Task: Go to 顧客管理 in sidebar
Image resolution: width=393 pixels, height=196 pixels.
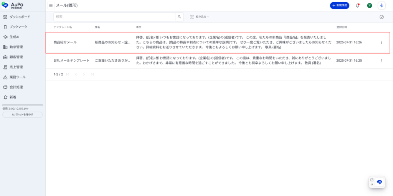Action: click(16, 57)
